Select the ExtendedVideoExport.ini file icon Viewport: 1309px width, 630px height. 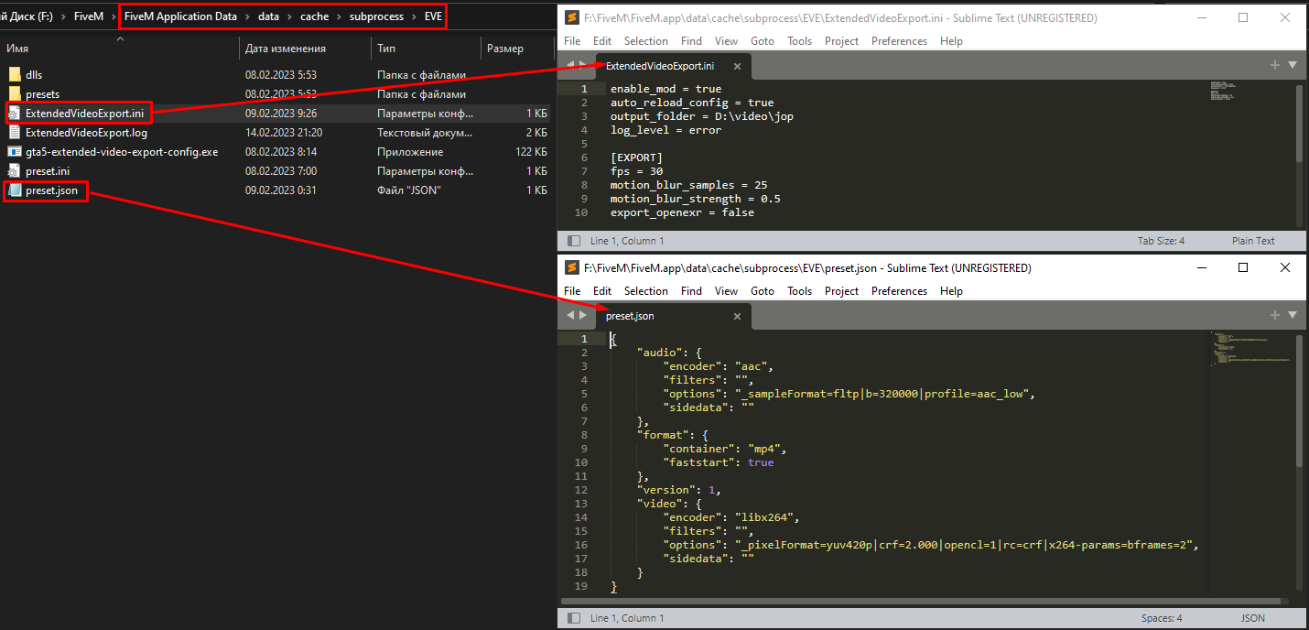(x=15, y=113)
